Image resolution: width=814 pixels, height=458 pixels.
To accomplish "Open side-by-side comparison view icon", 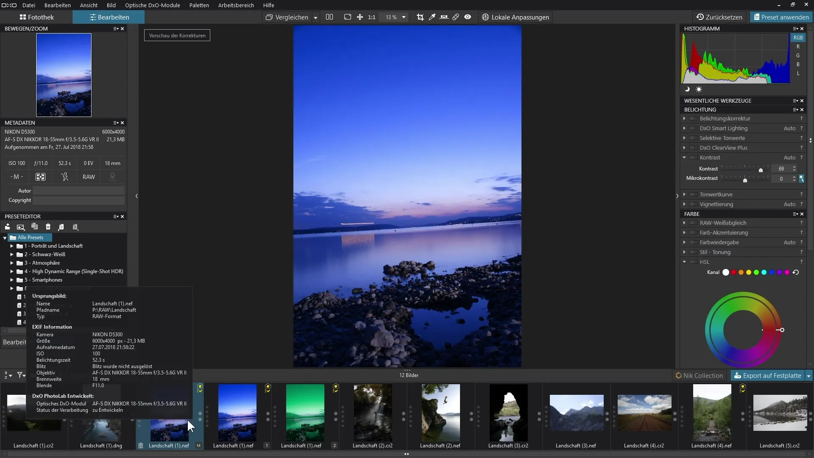I will (x=329, y=17).
